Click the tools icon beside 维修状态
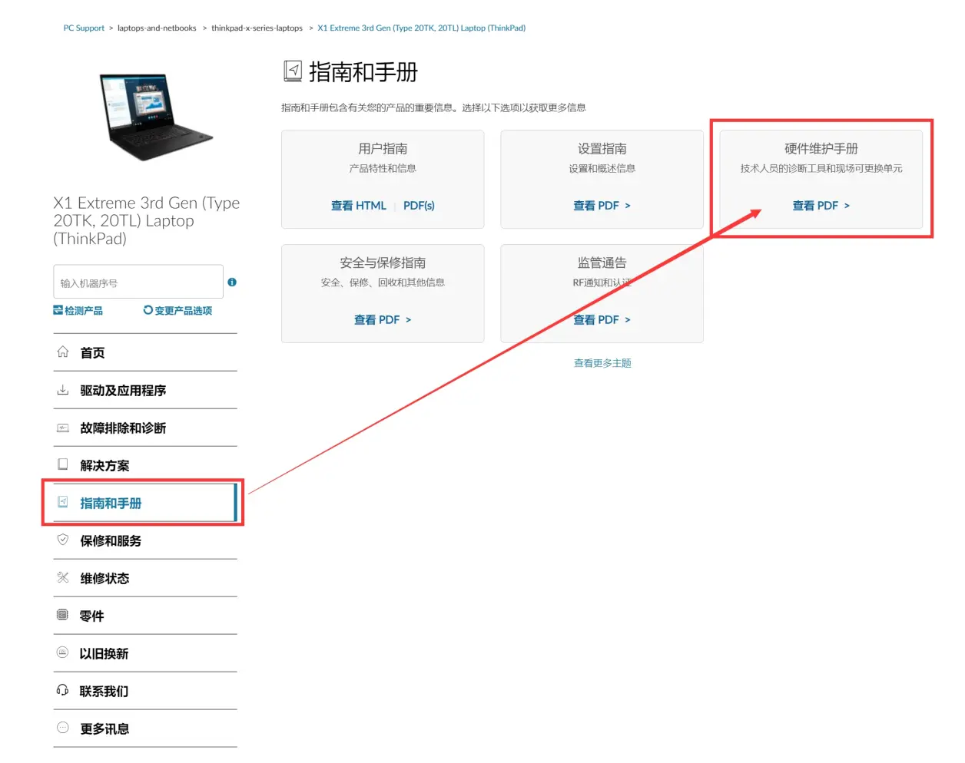The width and height of the screenshot is (965, 763). pyautogui.click(x=63, y=577)
